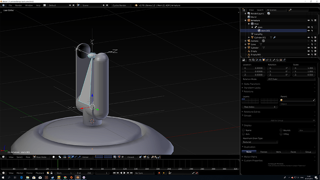Image resolution: width=320 pixels, height=180 pixels.
Task: Select None duplication option
Action: coord(249,152)
